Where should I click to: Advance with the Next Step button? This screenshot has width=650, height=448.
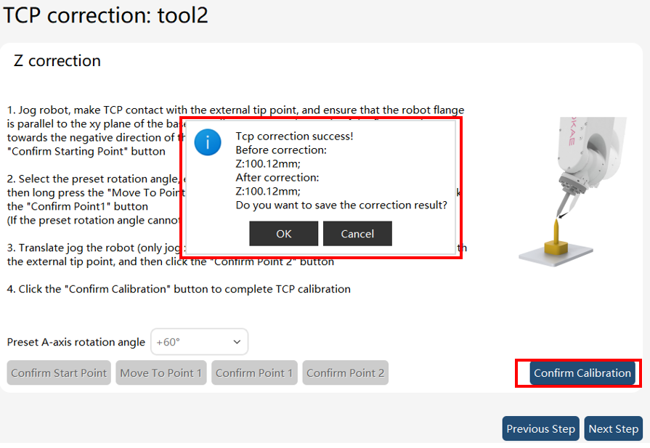click(614, 428)
